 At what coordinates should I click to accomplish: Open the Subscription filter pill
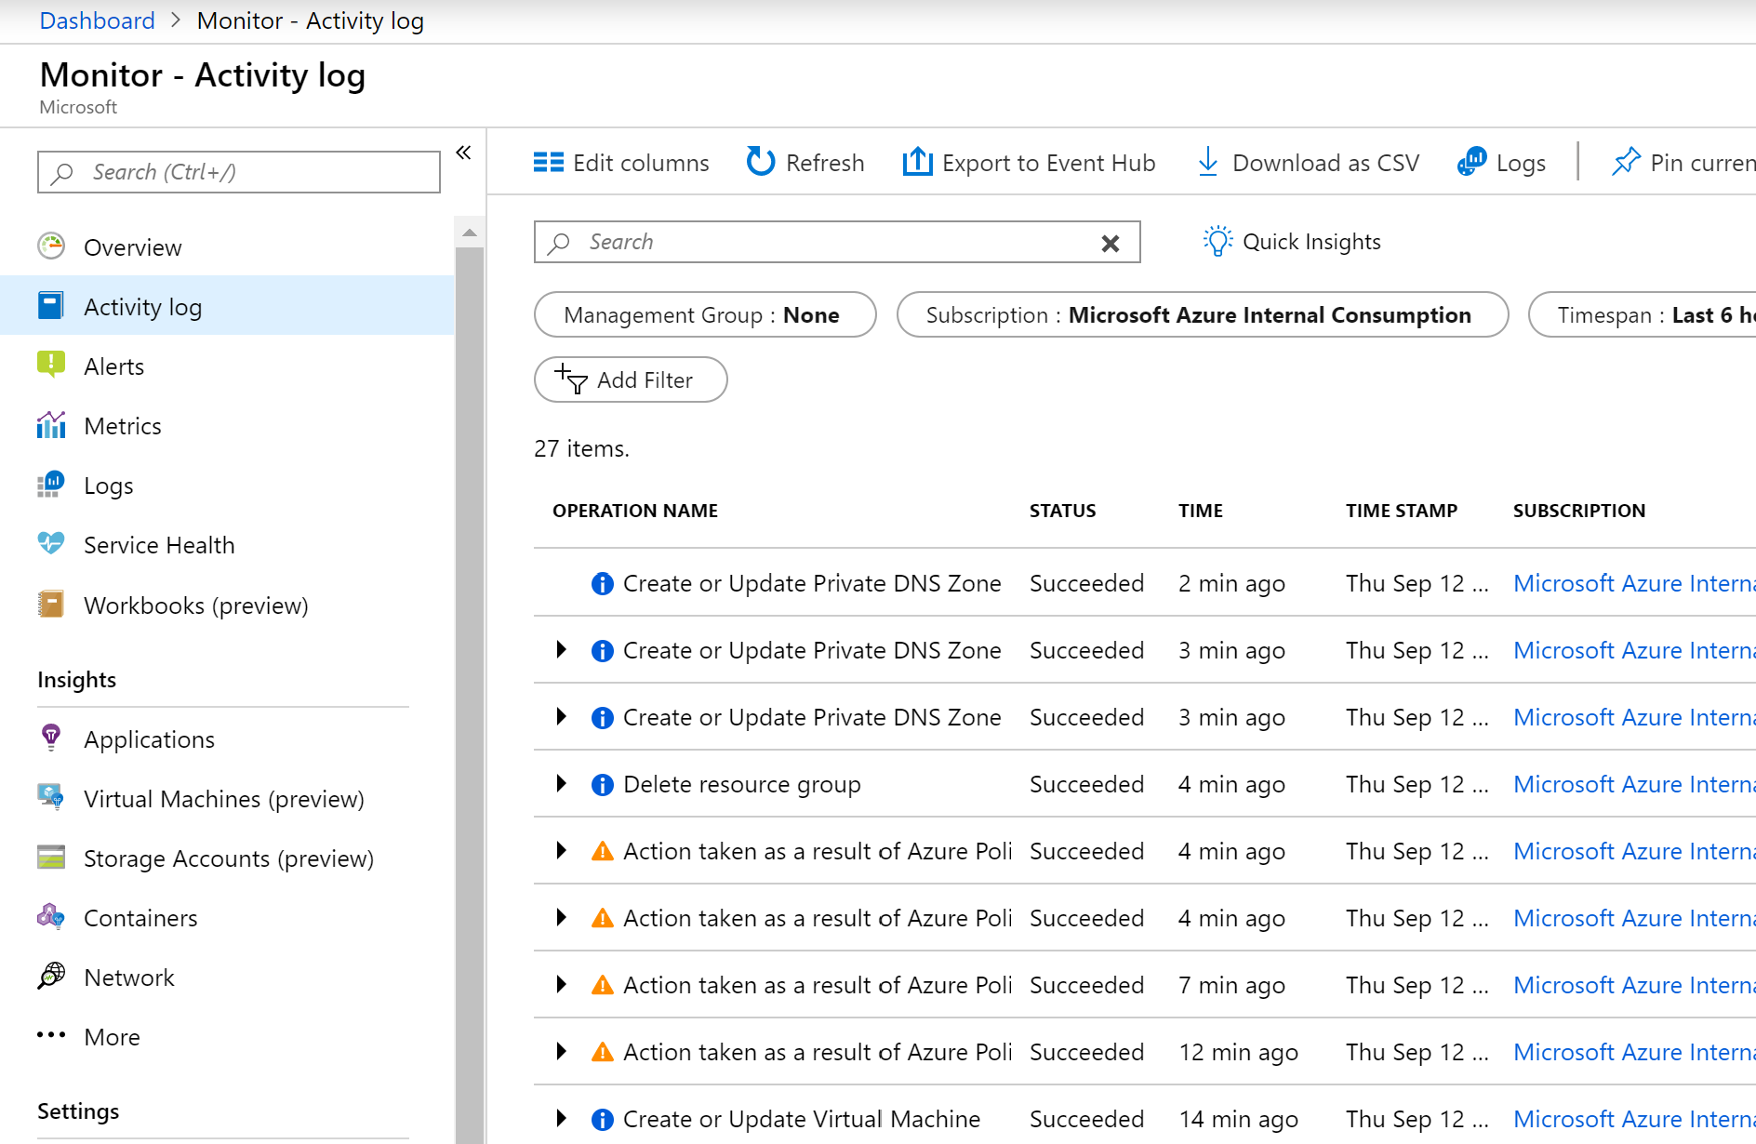1202,314
